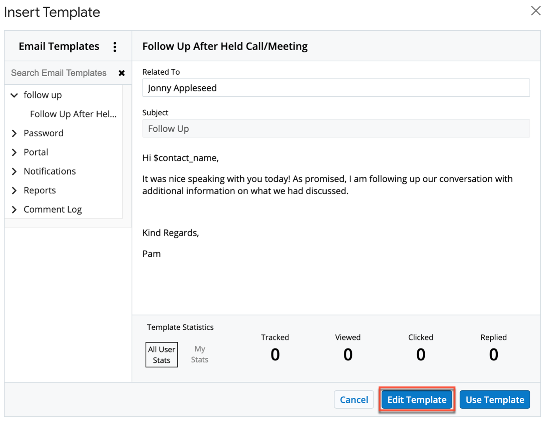
Task: Switch to All User Stats
Action: 161,355
